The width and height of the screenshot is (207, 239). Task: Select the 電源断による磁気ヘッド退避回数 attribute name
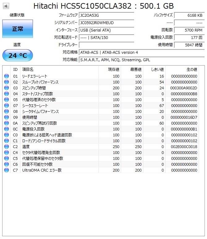tap(47, 135)
